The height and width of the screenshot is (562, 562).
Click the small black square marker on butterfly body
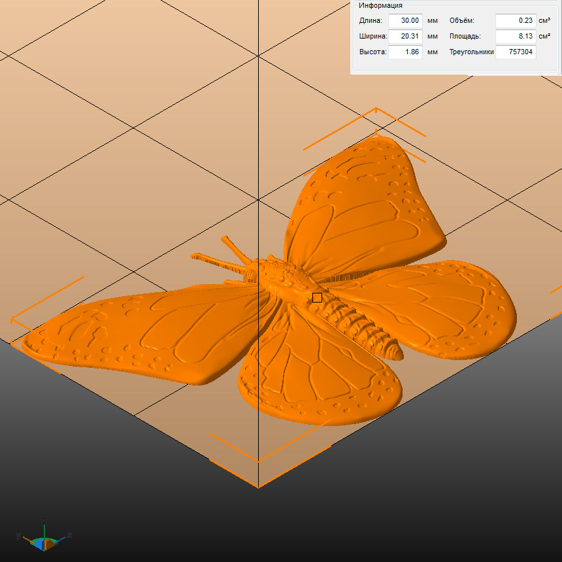click(317, 297)
